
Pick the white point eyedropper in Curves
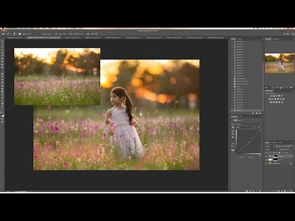coord(233,137)
